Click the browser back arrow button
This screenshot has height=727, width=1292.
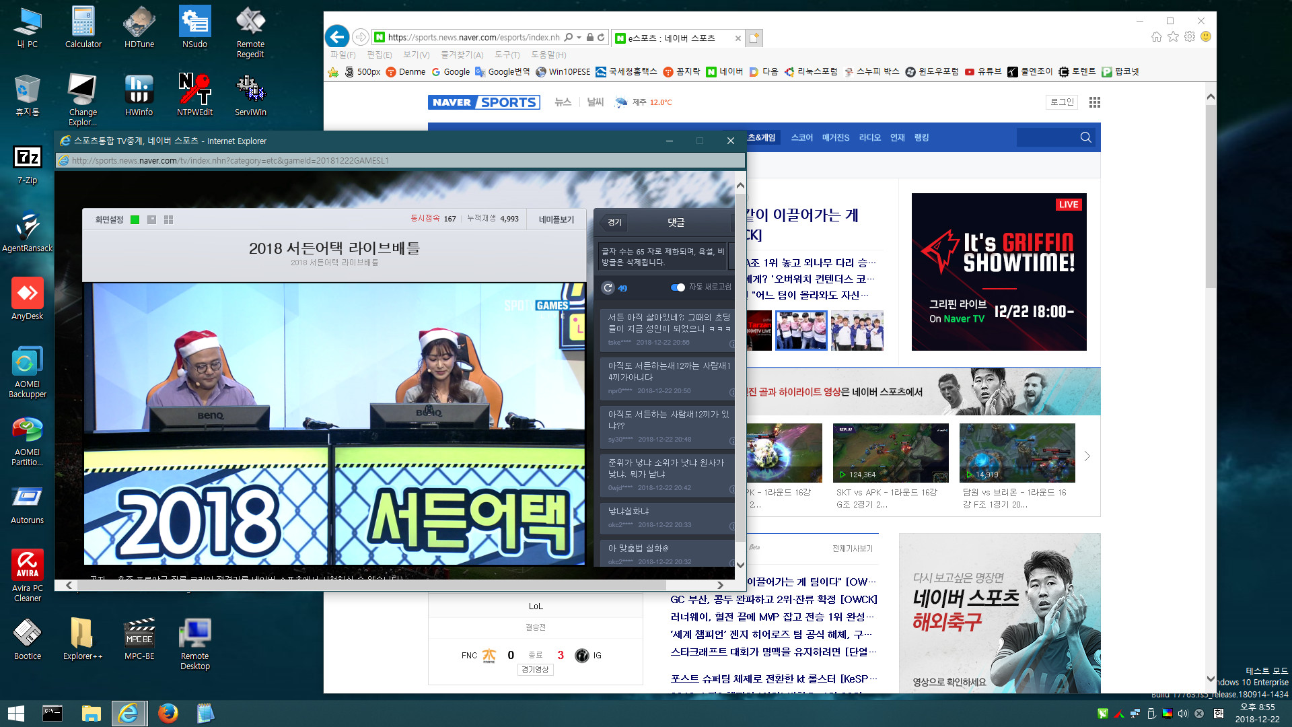(x=337, y=36)
